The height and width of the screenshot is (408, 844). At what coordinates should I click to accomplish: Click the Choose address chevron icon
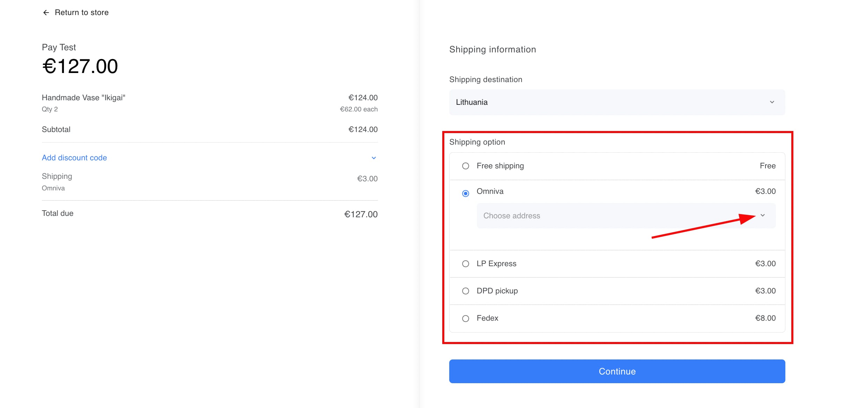tap(763, 216)
